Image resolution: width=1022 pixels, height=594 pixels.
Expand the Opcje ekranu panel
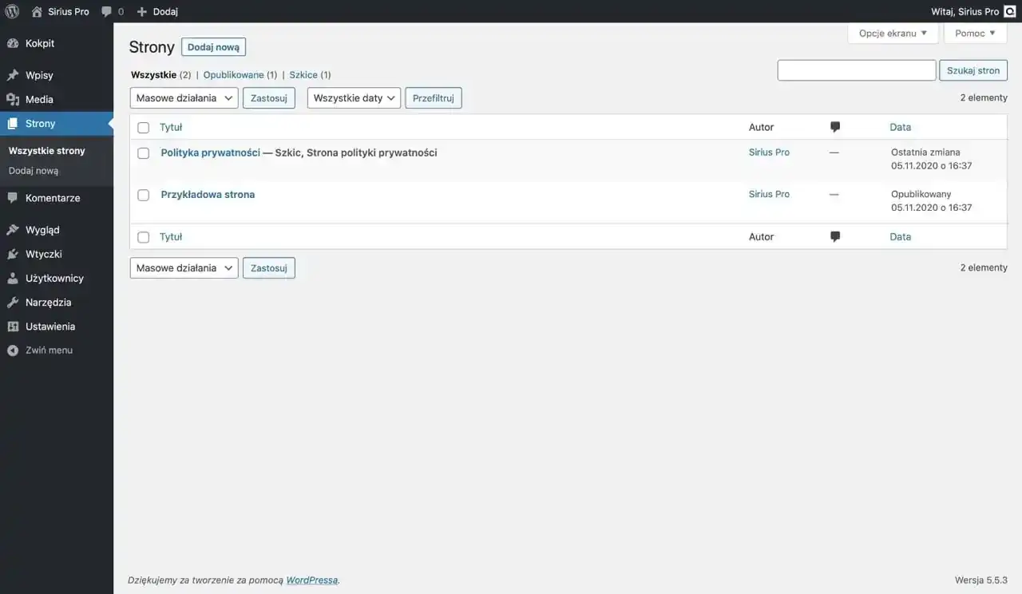(893, 33)
